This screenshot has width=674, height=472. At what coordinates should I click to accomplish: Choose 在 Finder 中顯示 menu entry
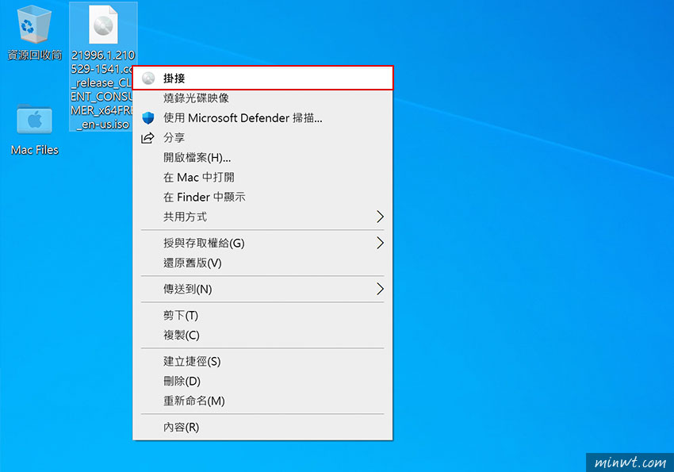(262, 197)
